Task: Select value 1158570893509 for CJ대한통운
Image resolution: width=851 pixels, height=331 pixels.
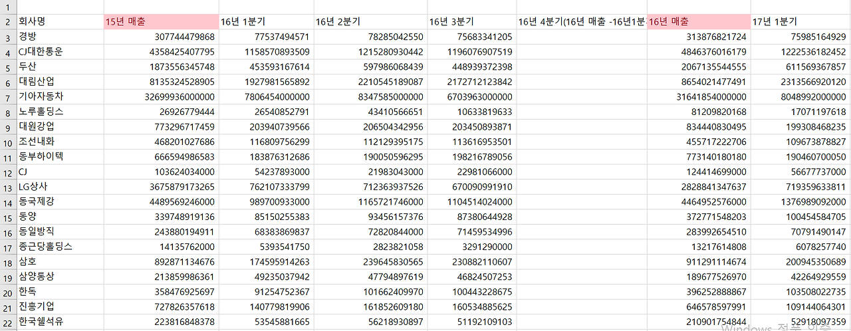Action: pos(266,52)
